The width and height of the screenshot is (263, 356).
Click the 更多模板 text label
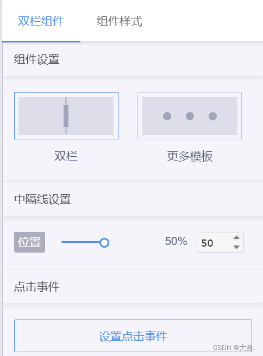click(x=190, y=156)
